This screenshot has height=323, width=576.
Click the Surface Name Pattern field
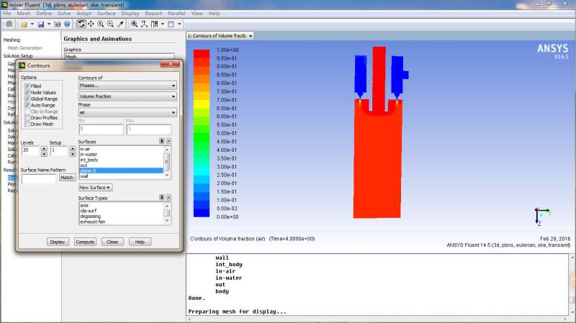[x=39, y=178]
